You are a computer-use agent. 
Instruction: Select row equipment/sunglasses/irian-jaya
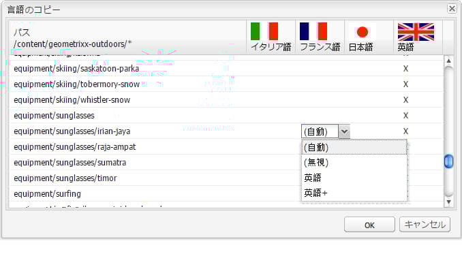(x=226, y=131)
